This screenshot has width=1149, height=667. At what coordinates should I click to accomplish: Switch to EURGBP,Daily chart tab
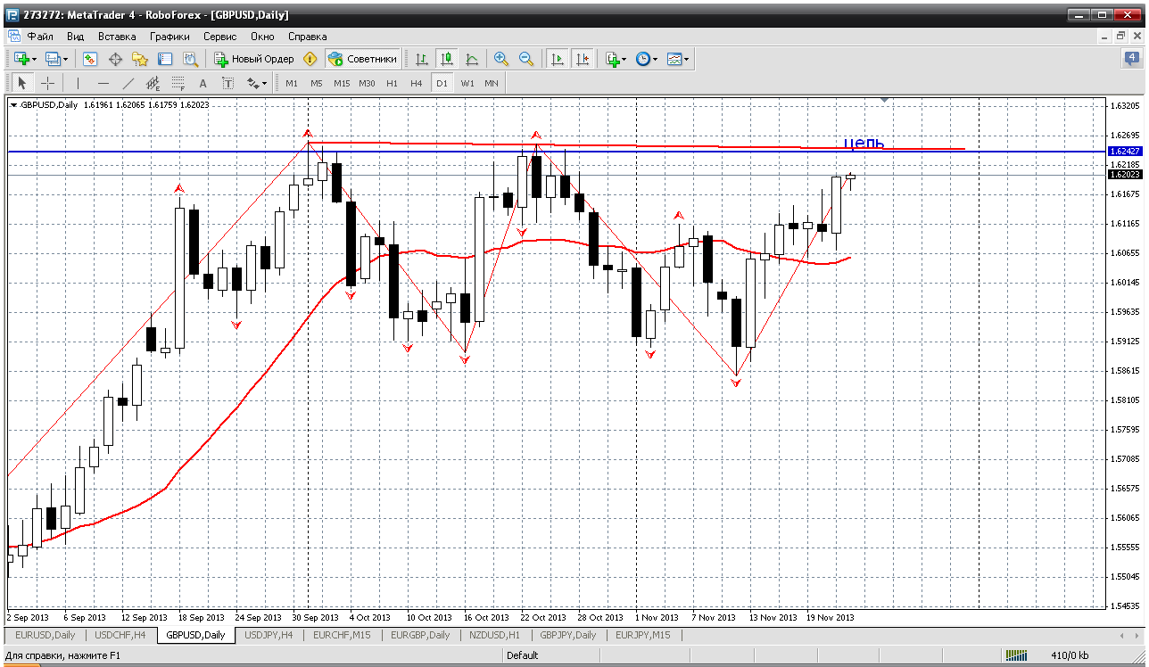coord(421,635)
